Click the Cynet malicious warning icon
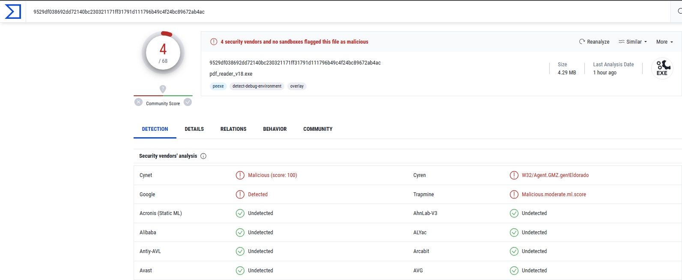 [x=240, y=175]
